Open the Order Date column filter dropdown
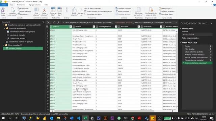This screenshot has width=216, height=121. point(161,27)
